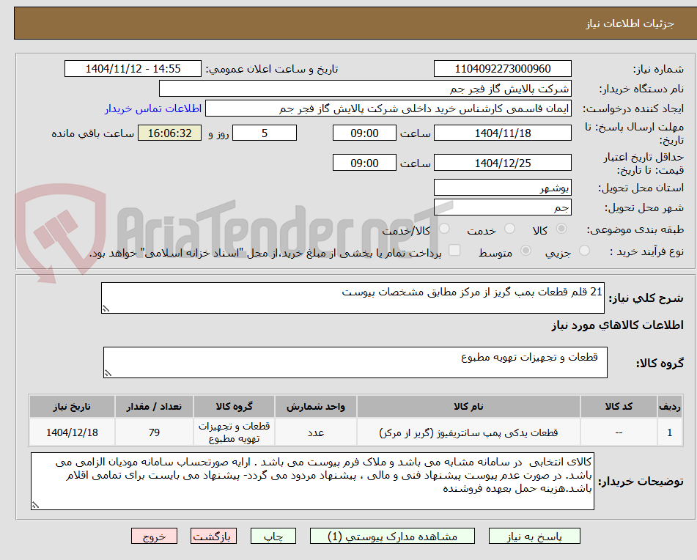Image resolution: width=697 pixels, height=560 pixels.
Task: Click the need date cell 1404/12/18
Action: [x=72, y=432]
